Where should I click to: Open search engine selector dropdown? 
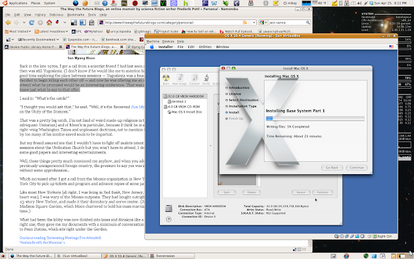click(263, 23)
